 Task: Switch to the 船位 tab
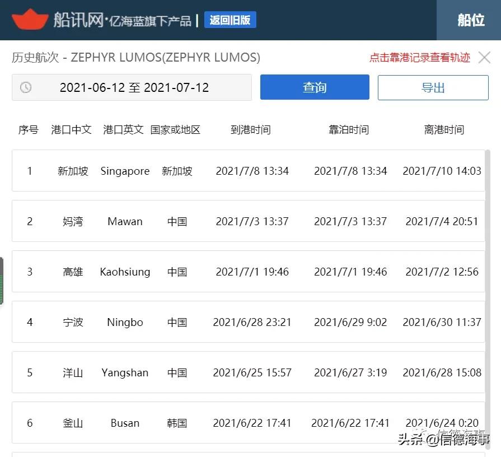(471, 21)
